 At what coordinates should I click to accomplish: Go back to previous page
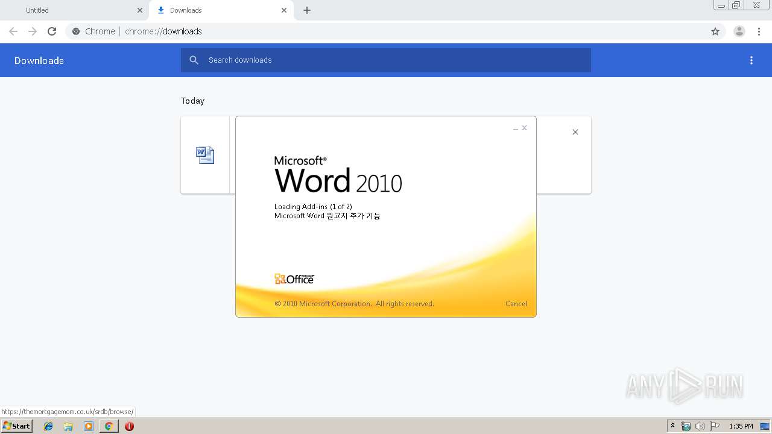click(13, 31)
